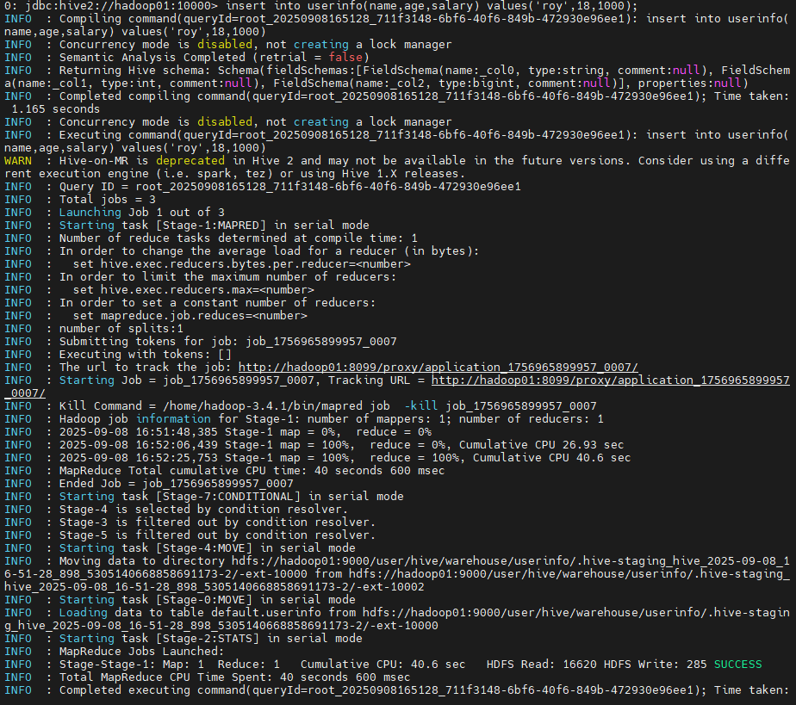The width and height of the screenshot is (796, 705).
Task: Click 'Stage-4 is selected by condition resolver.'
Action: [x=203, y=510]
